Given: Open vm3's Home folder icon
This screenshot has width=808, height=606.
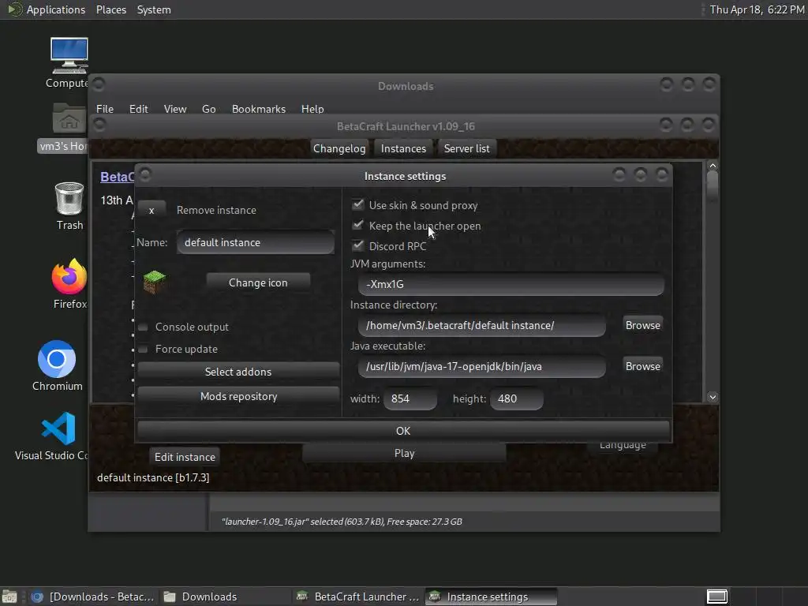Looking at the screenshot, I should tap(69, 120).
